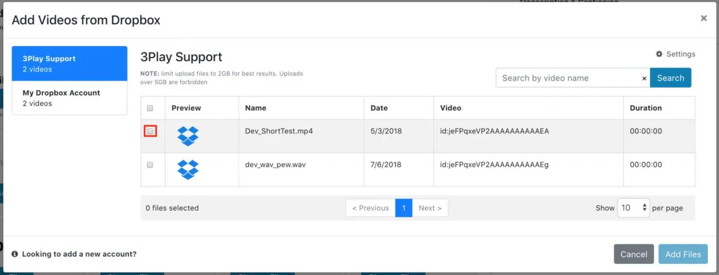
Task: Click the info icon near new account
Action: tap(15, 254)
